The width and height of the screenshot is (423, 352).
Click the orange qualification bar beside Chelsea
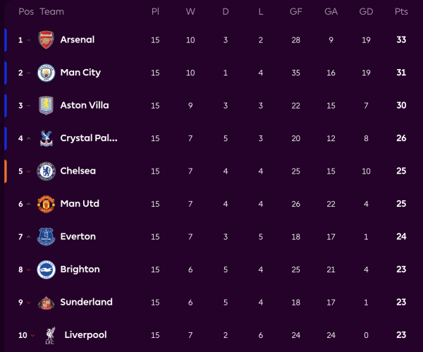5,171
